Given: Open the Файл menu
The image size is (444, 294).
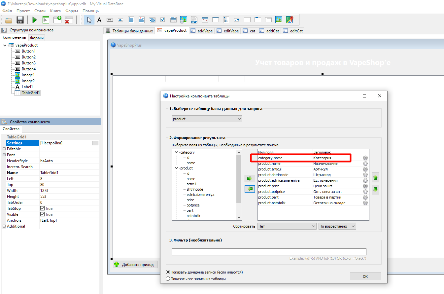Looking at the screenshot, I should click(7, 11).
